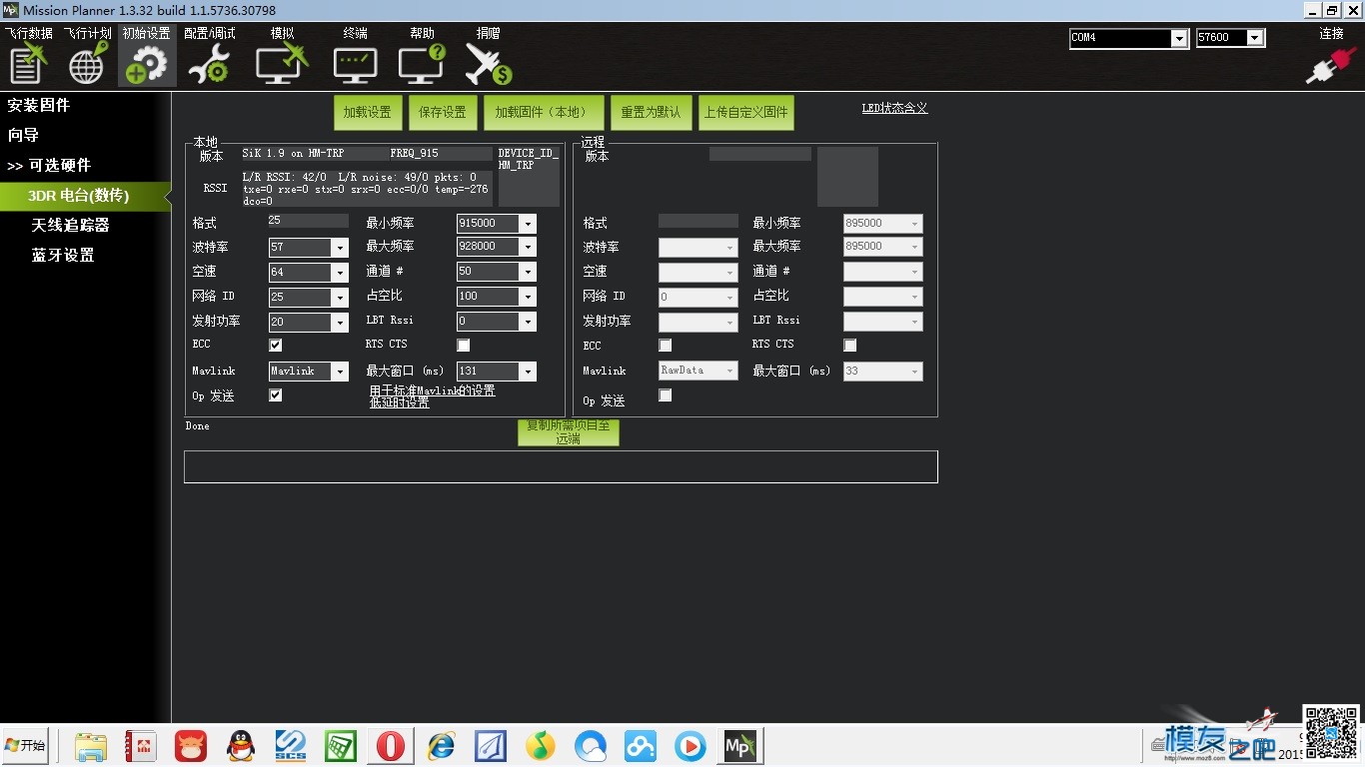Open Windows Explorer from taskbar
Image resolution: width=1365 pixels, height=767 pixels.
tap(91, 746)
